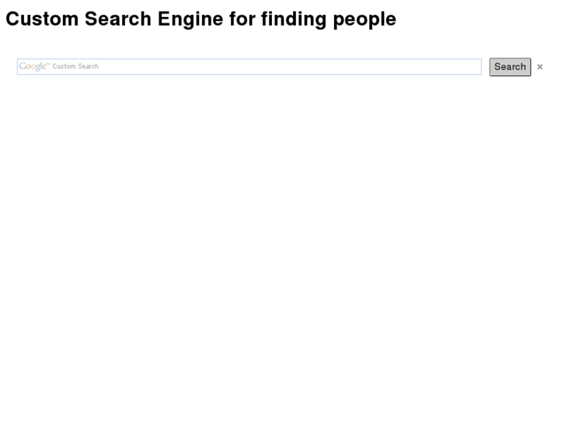The height and width of the screenshot is (424, 565).
Task: Place cursor in the middle of search bar
Action: click(249, 67)
